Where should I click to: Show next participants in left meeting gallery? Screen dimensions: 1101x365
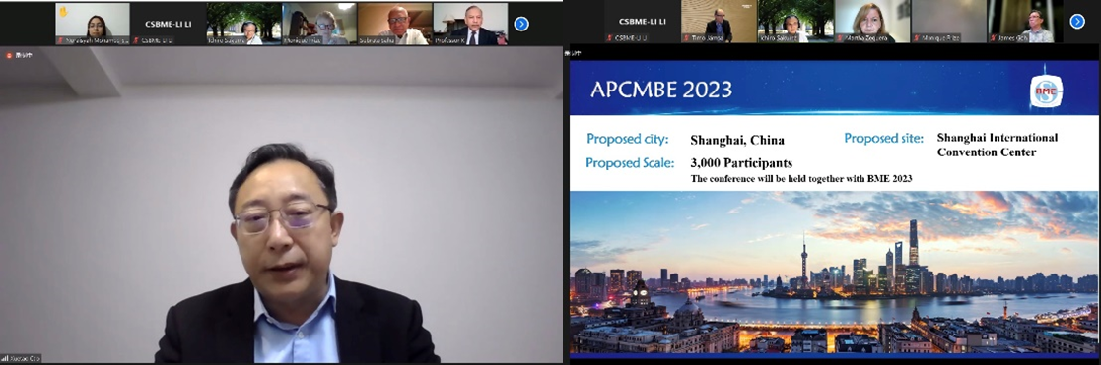(x=521, y=23)
